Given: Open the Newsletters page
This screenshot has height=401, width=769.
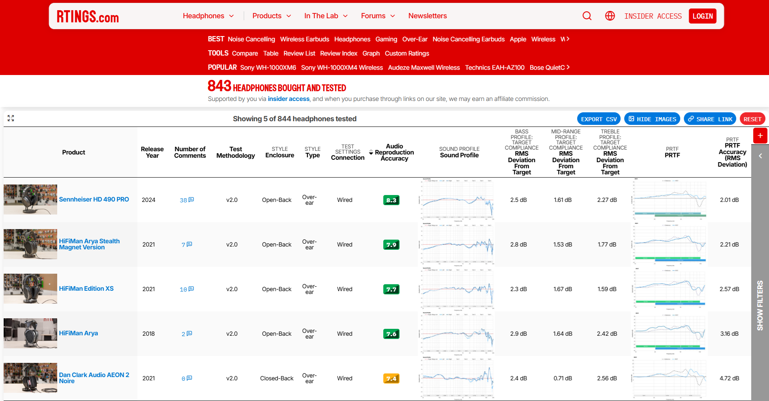Looking at the screenshot, I should tap(427, 16).
